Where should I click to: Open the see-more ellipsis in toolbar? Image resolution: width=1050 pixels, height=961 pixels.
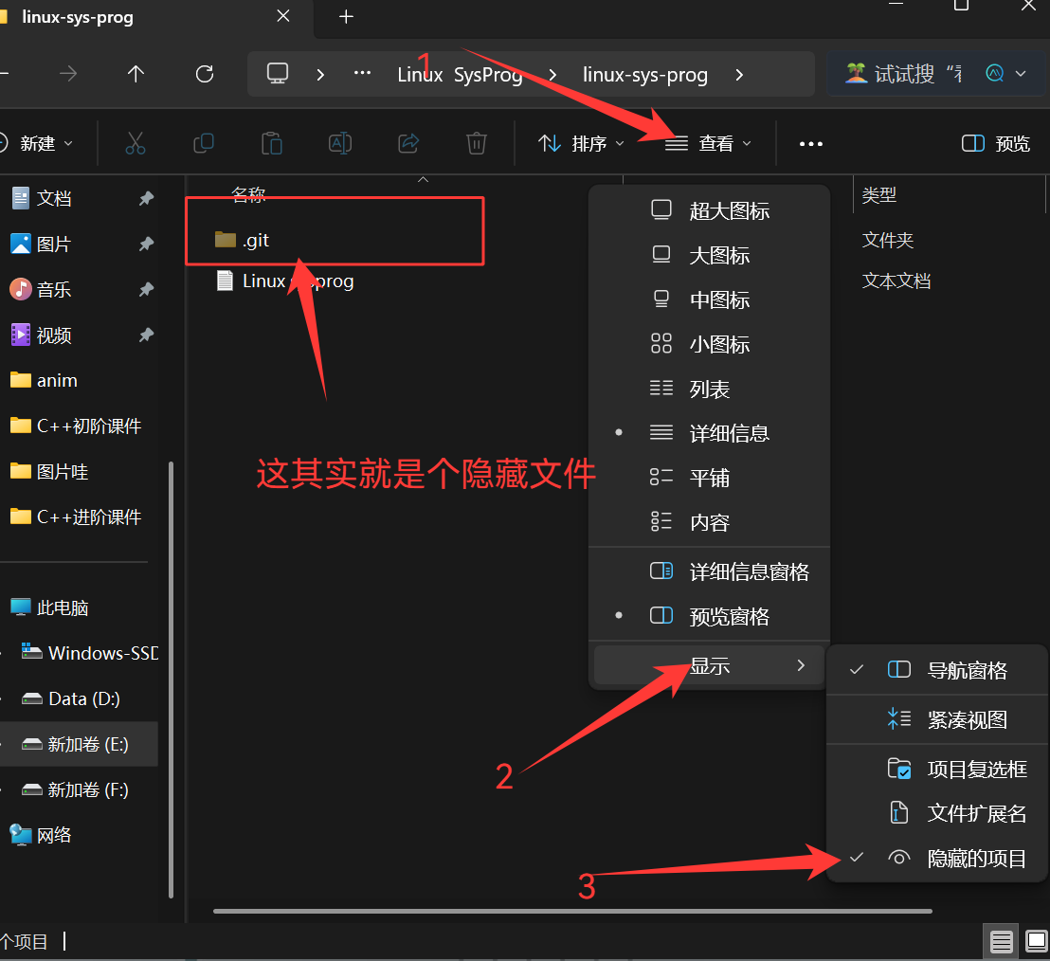point(811,143)
